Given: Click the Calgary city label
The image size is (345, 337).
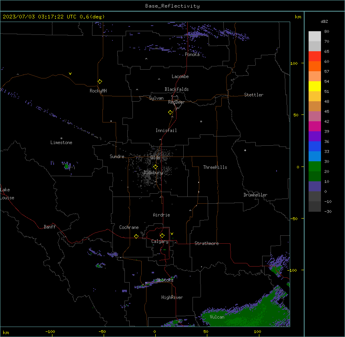Looking at the screenshot, I should tap(160, 241).
